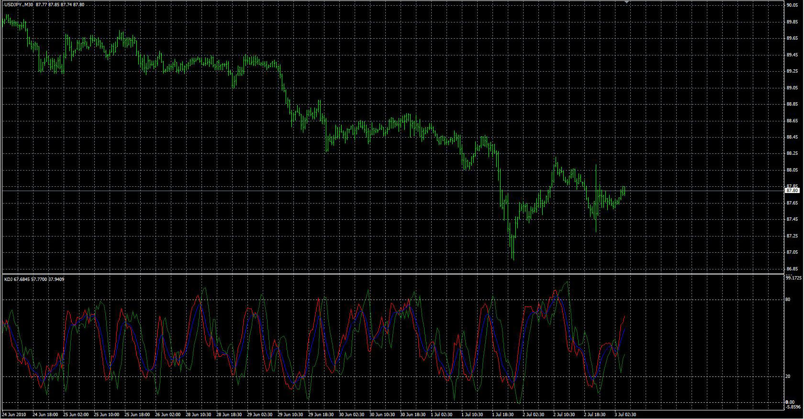Image resolution: width=804 pixels, height=419 pixels.
Task: Click the 90.05 price scale label
Action: (x=792, y=5)
